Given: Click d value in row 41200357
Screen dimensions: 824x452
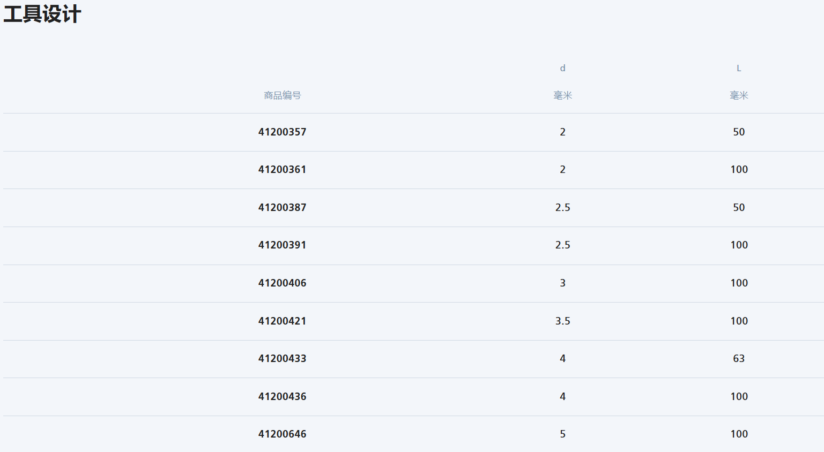Looking at the screenshot, I should pos(562,132).
